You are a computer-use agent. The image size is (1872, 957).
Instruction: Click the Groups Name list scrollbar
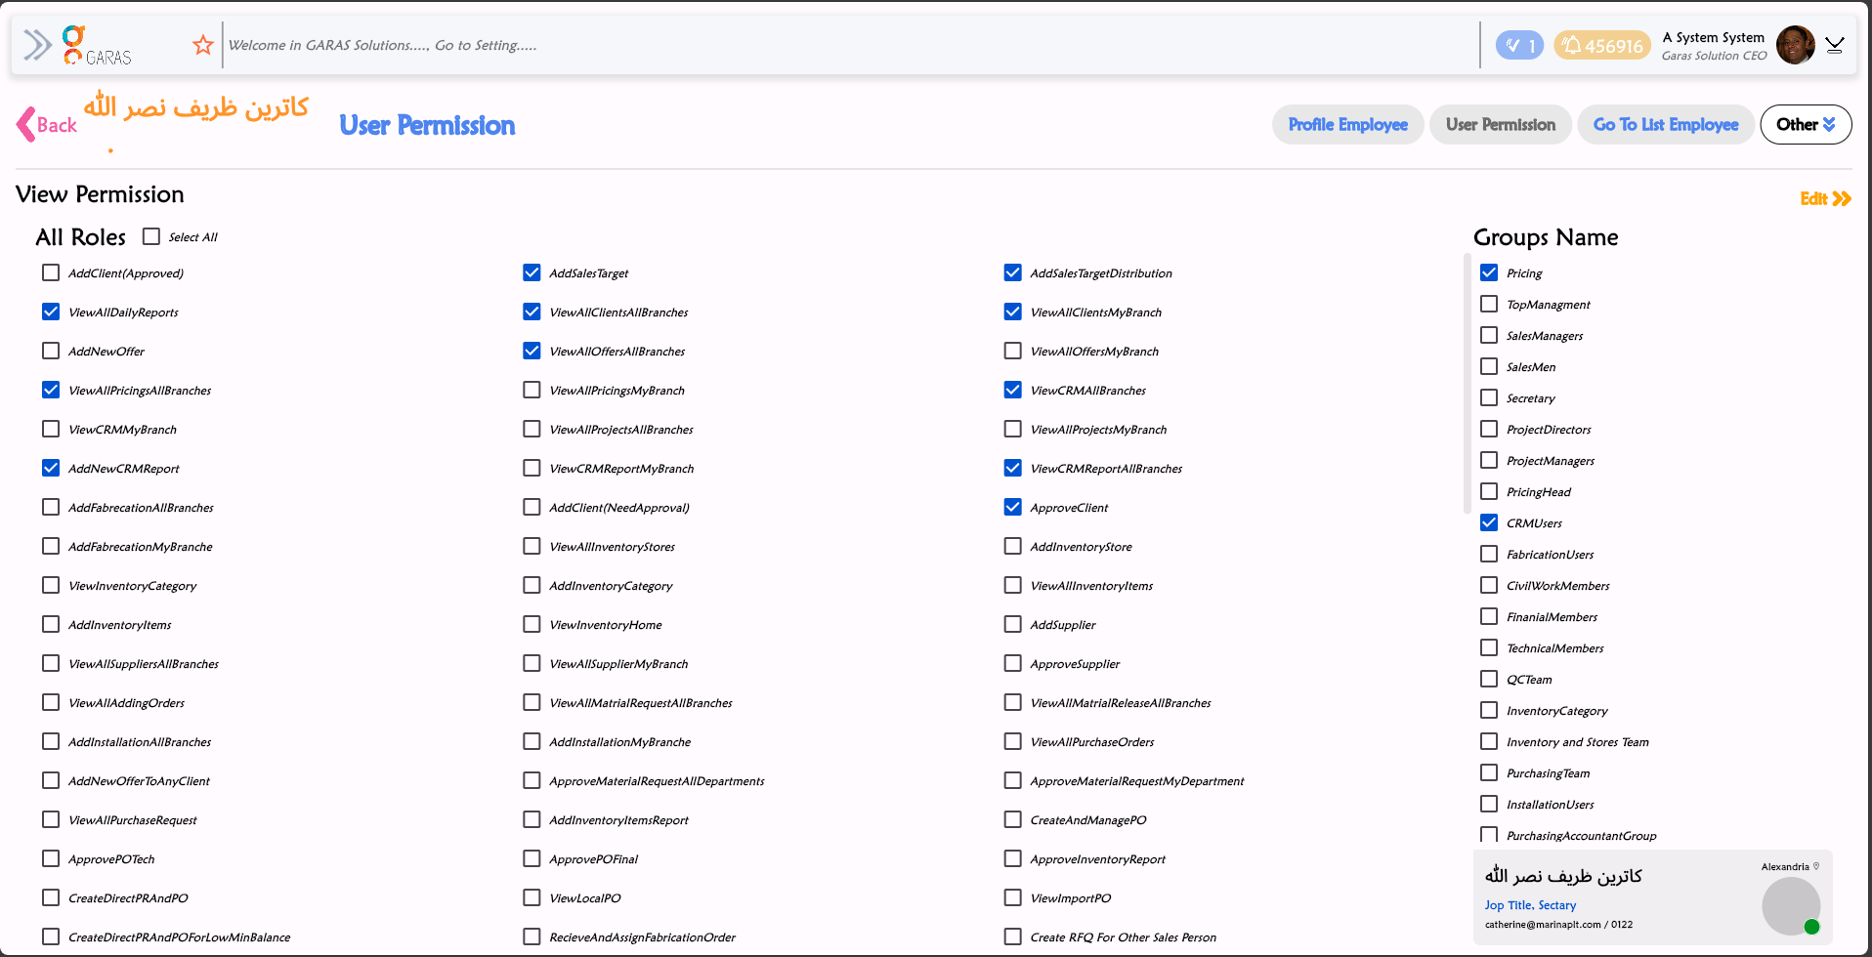(x=1468, y=381)
